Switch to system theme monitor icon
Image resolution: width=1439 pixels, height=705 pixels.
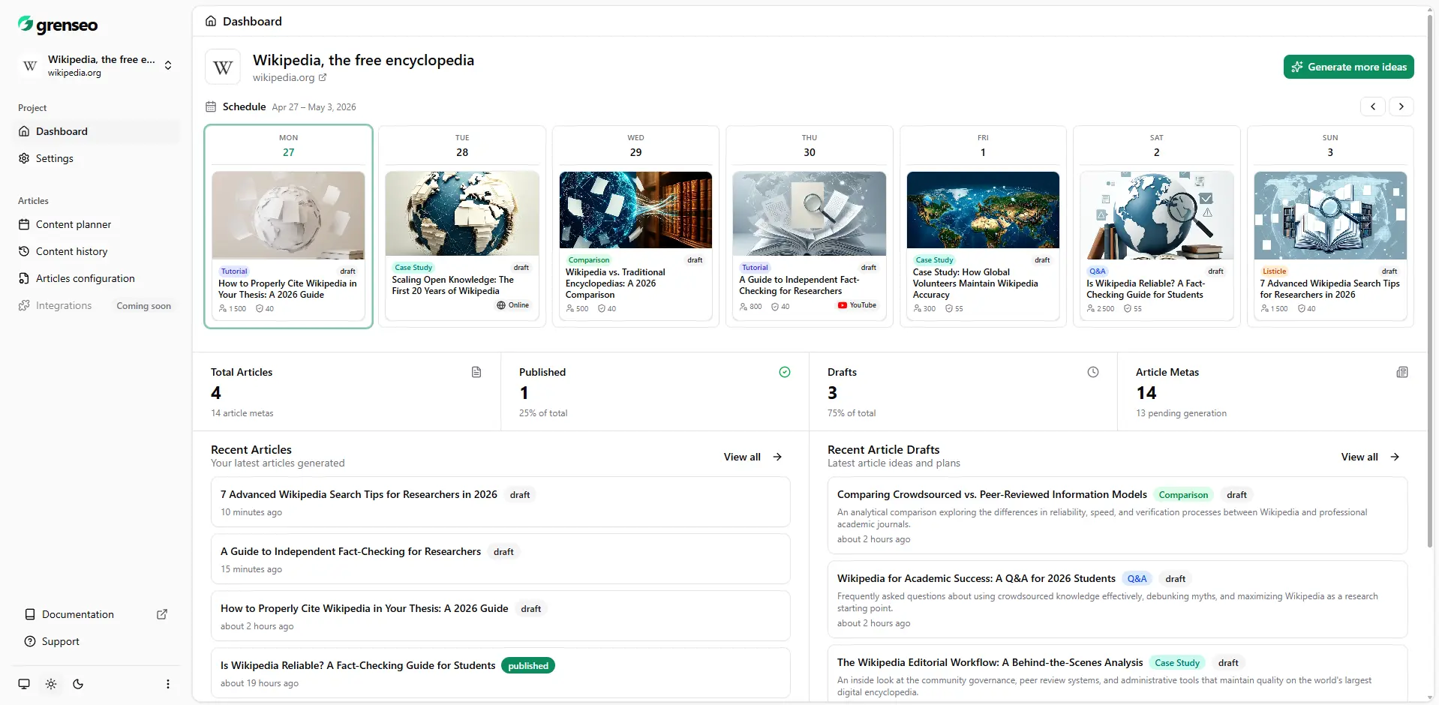[x=24, y=684]
